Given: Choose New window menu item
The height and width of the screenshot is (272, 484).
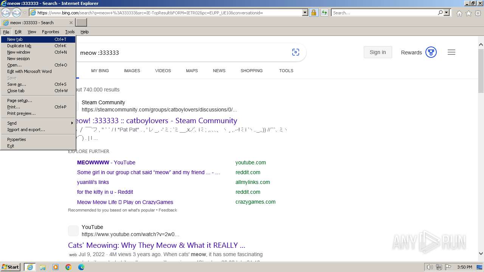Looking at the screenshot, I should [38, 52].
